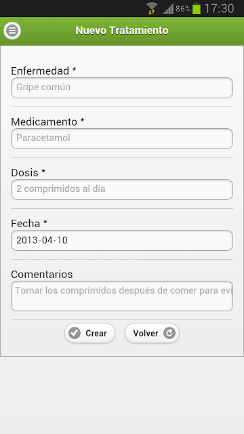
Task: Focus the Enfermedad input field
Action: pyautogui.click(x=122, y=87)
